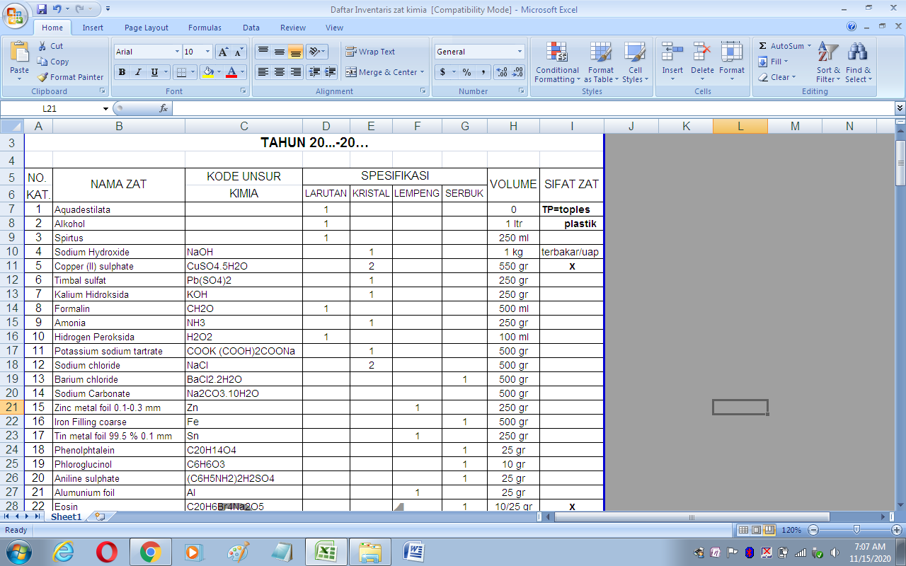Go to the Formulas tab
906x566 pixels.
click(x=205, y=28)
